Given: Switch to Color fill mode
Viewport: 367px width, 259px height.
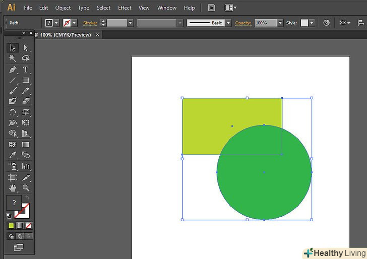Looking at the screenshot, I should coord(11,226).
